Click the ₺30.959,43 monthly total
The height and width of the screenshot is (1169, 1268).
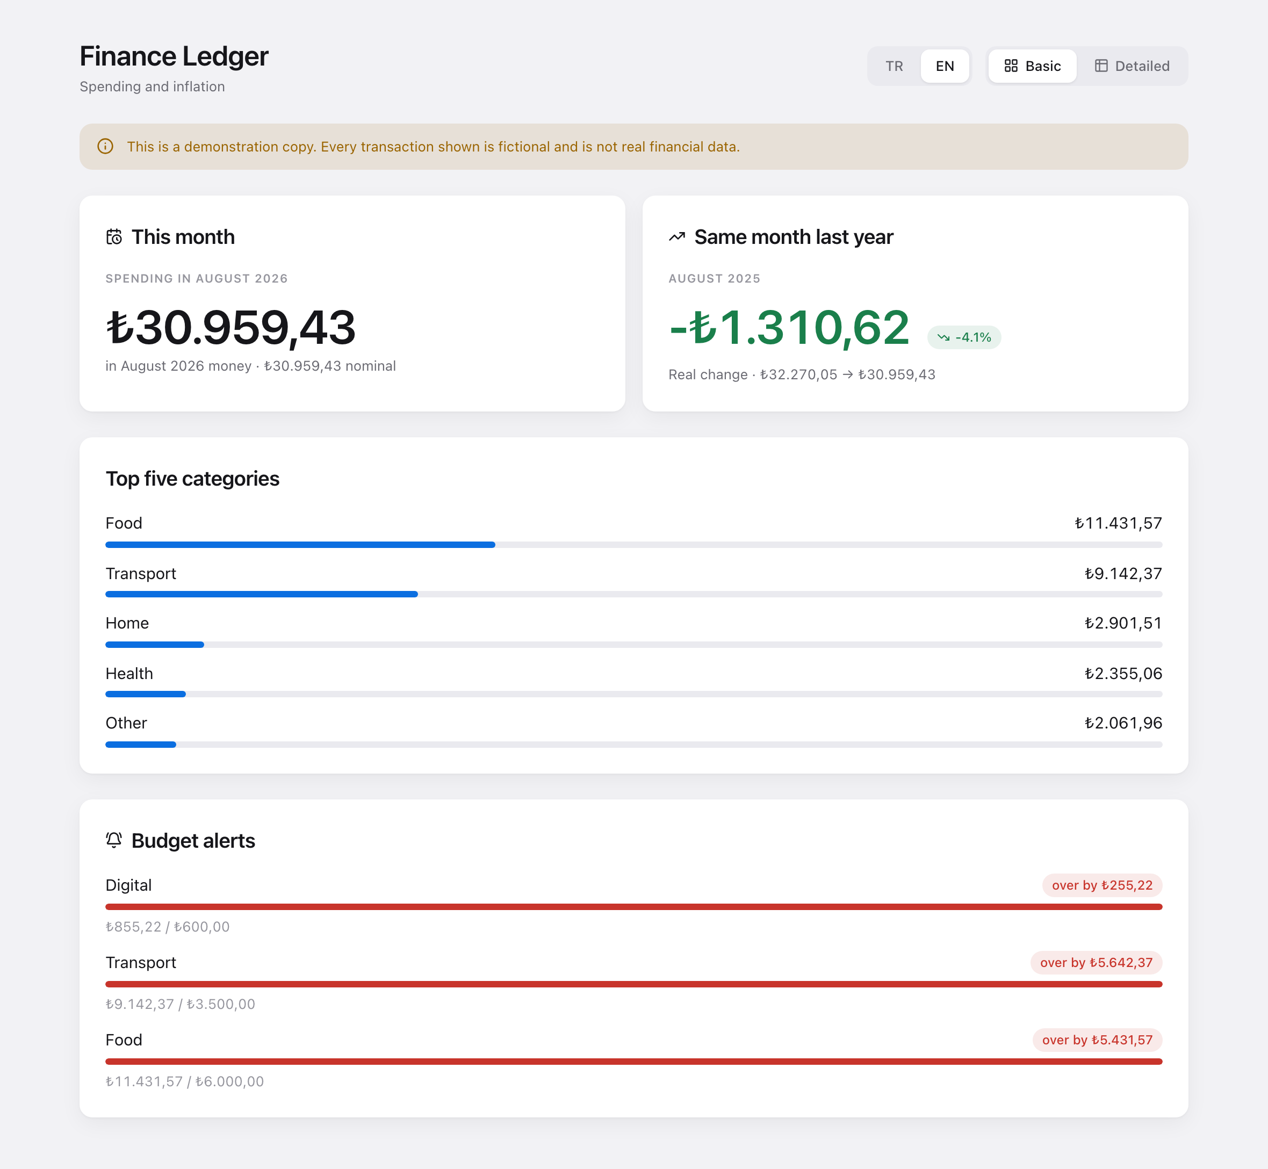pyautogui.click(x=230, y=328)
